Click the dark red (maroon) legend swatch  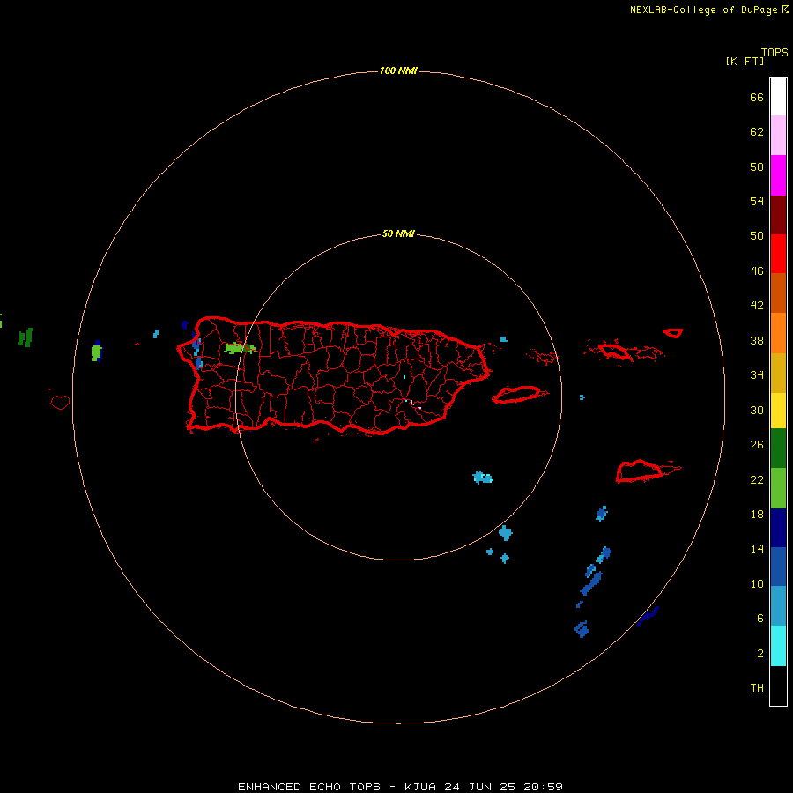(x=778, y=215)
